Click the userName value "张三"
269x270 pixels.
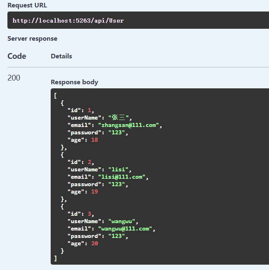coord(119,118)
